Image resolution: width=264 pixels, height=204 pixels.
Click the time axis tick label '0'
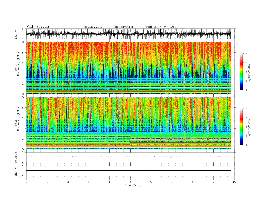tap(26, 182)
